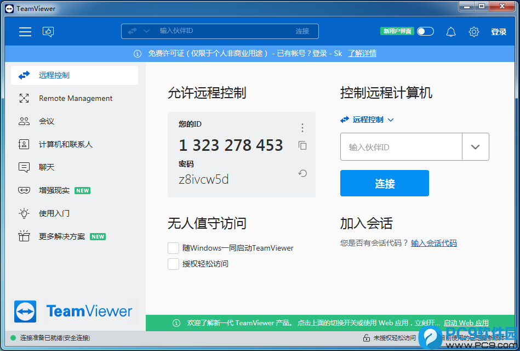520x351 pixels.
Task: Copy your ID with the copy icon
Action: coord(302,145)
